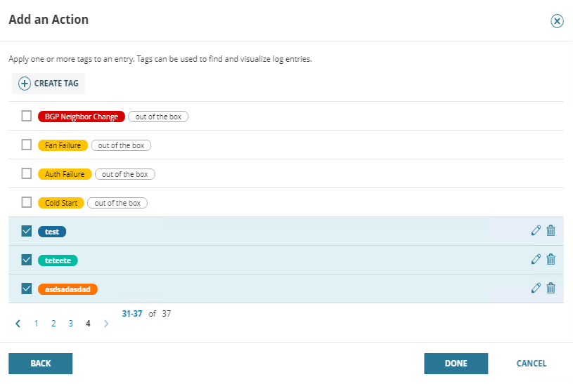The image size is (573, 384).
Task: Go to page 1 of tags
Action: tap(36, 324)
